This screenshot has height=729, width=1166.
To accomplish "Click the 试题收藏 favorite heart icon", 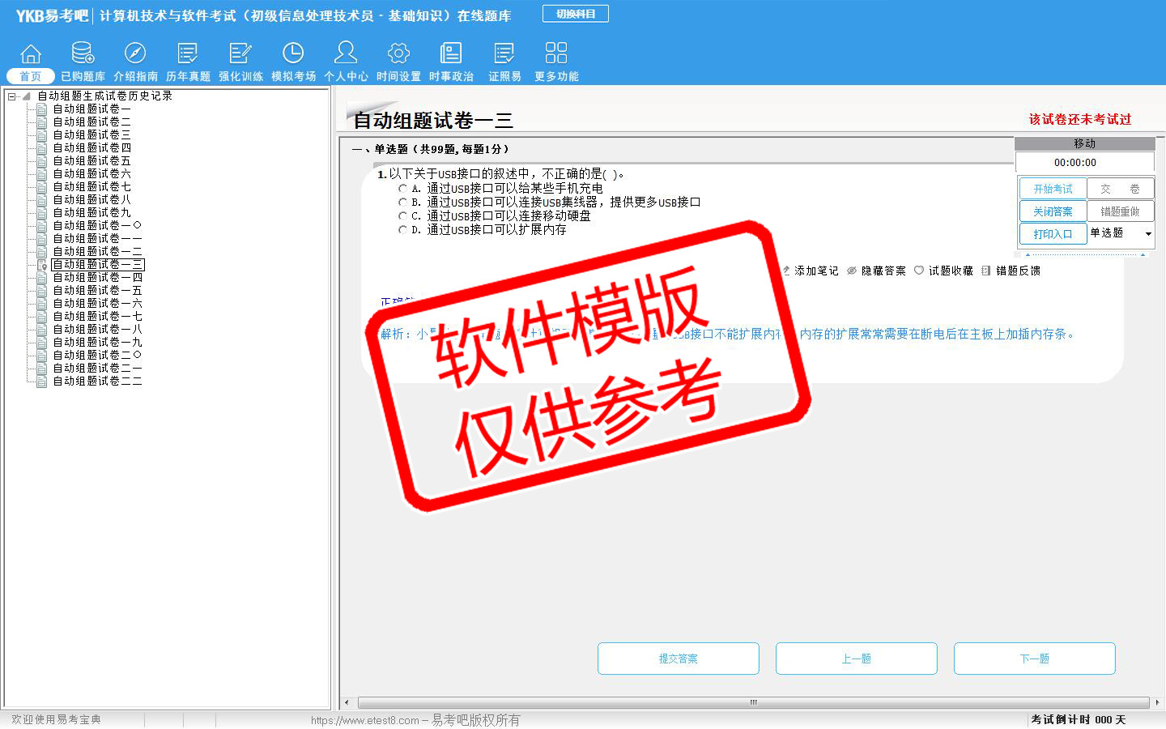I will pyautogui.click(x=919, y=271).
